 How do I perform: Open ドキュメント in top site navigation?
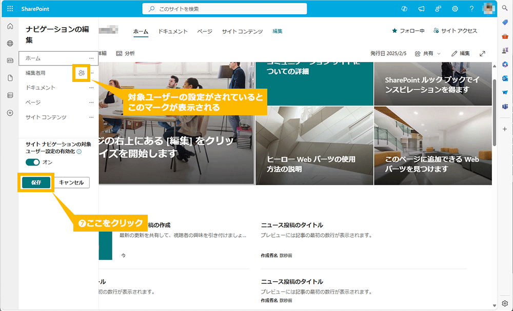[173, 31]
